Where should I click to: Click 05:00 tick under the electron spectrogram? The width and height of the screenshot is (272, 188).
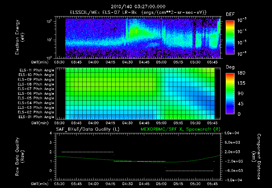coord(161,62)
